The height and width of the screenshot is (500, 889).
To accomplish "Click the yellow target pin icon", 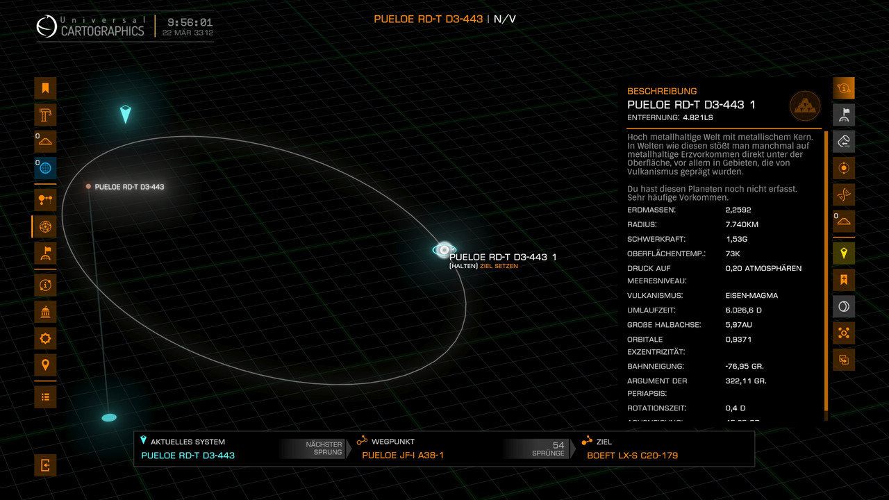I will [844, 253].
